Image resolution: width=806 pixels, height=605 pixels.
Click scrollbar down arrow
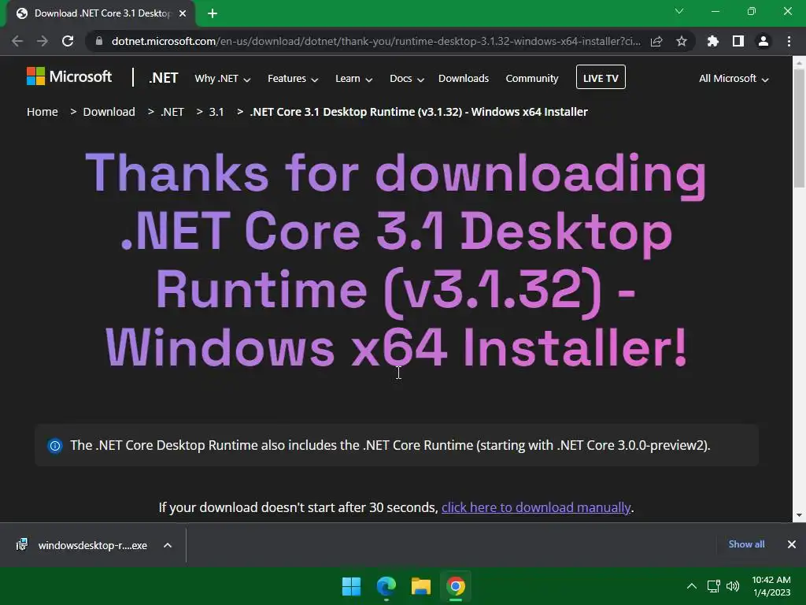(799, 515)
